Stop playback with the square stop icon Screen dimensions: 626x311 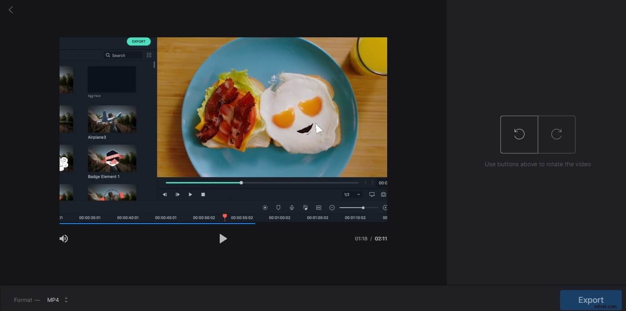[x=203, y=194]
